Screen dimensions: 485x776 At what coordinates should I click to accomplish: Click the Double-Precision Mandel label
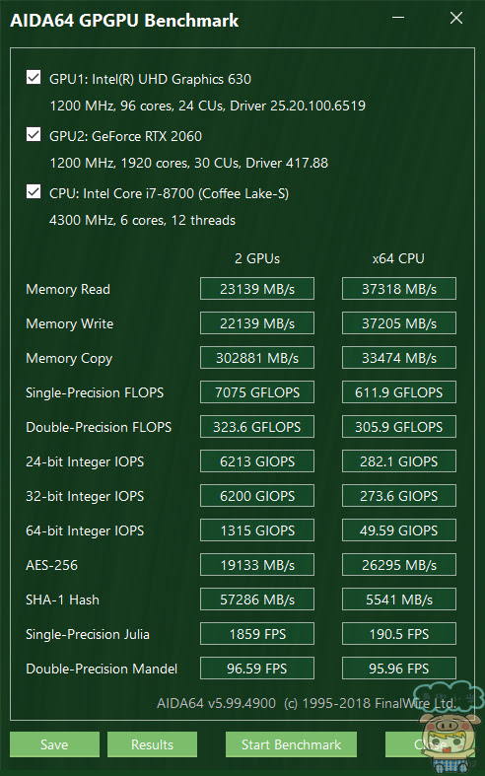click(x=102, y=670)
